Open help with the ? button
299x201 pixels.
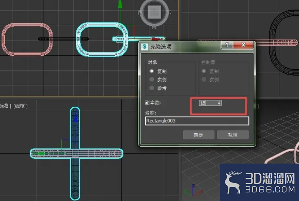point(227,45)
